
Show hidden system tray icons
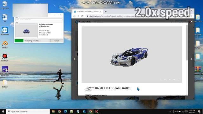170,111
